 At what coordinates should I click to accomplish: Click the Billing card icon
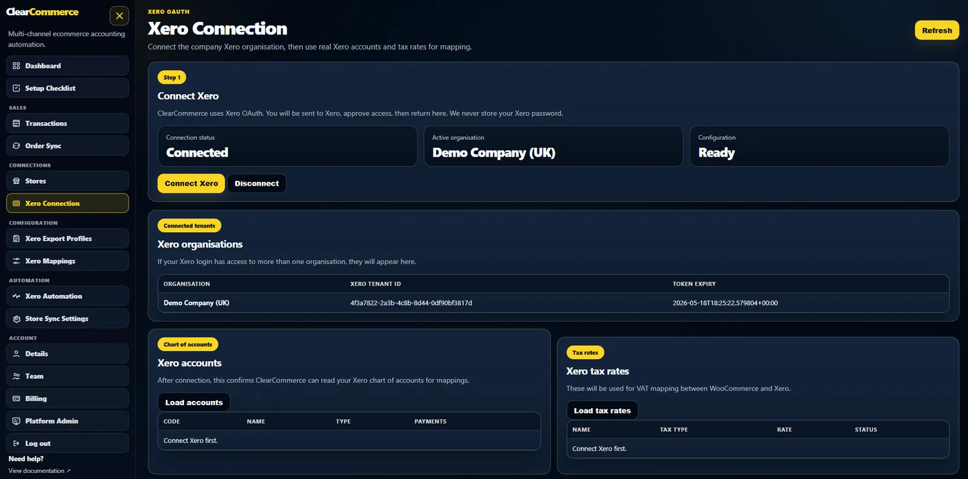pyautogui.click(x=16, y=399)
